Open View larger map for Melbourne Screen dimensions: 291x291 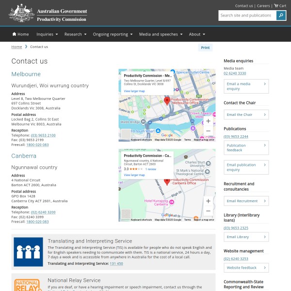[134, 91]
